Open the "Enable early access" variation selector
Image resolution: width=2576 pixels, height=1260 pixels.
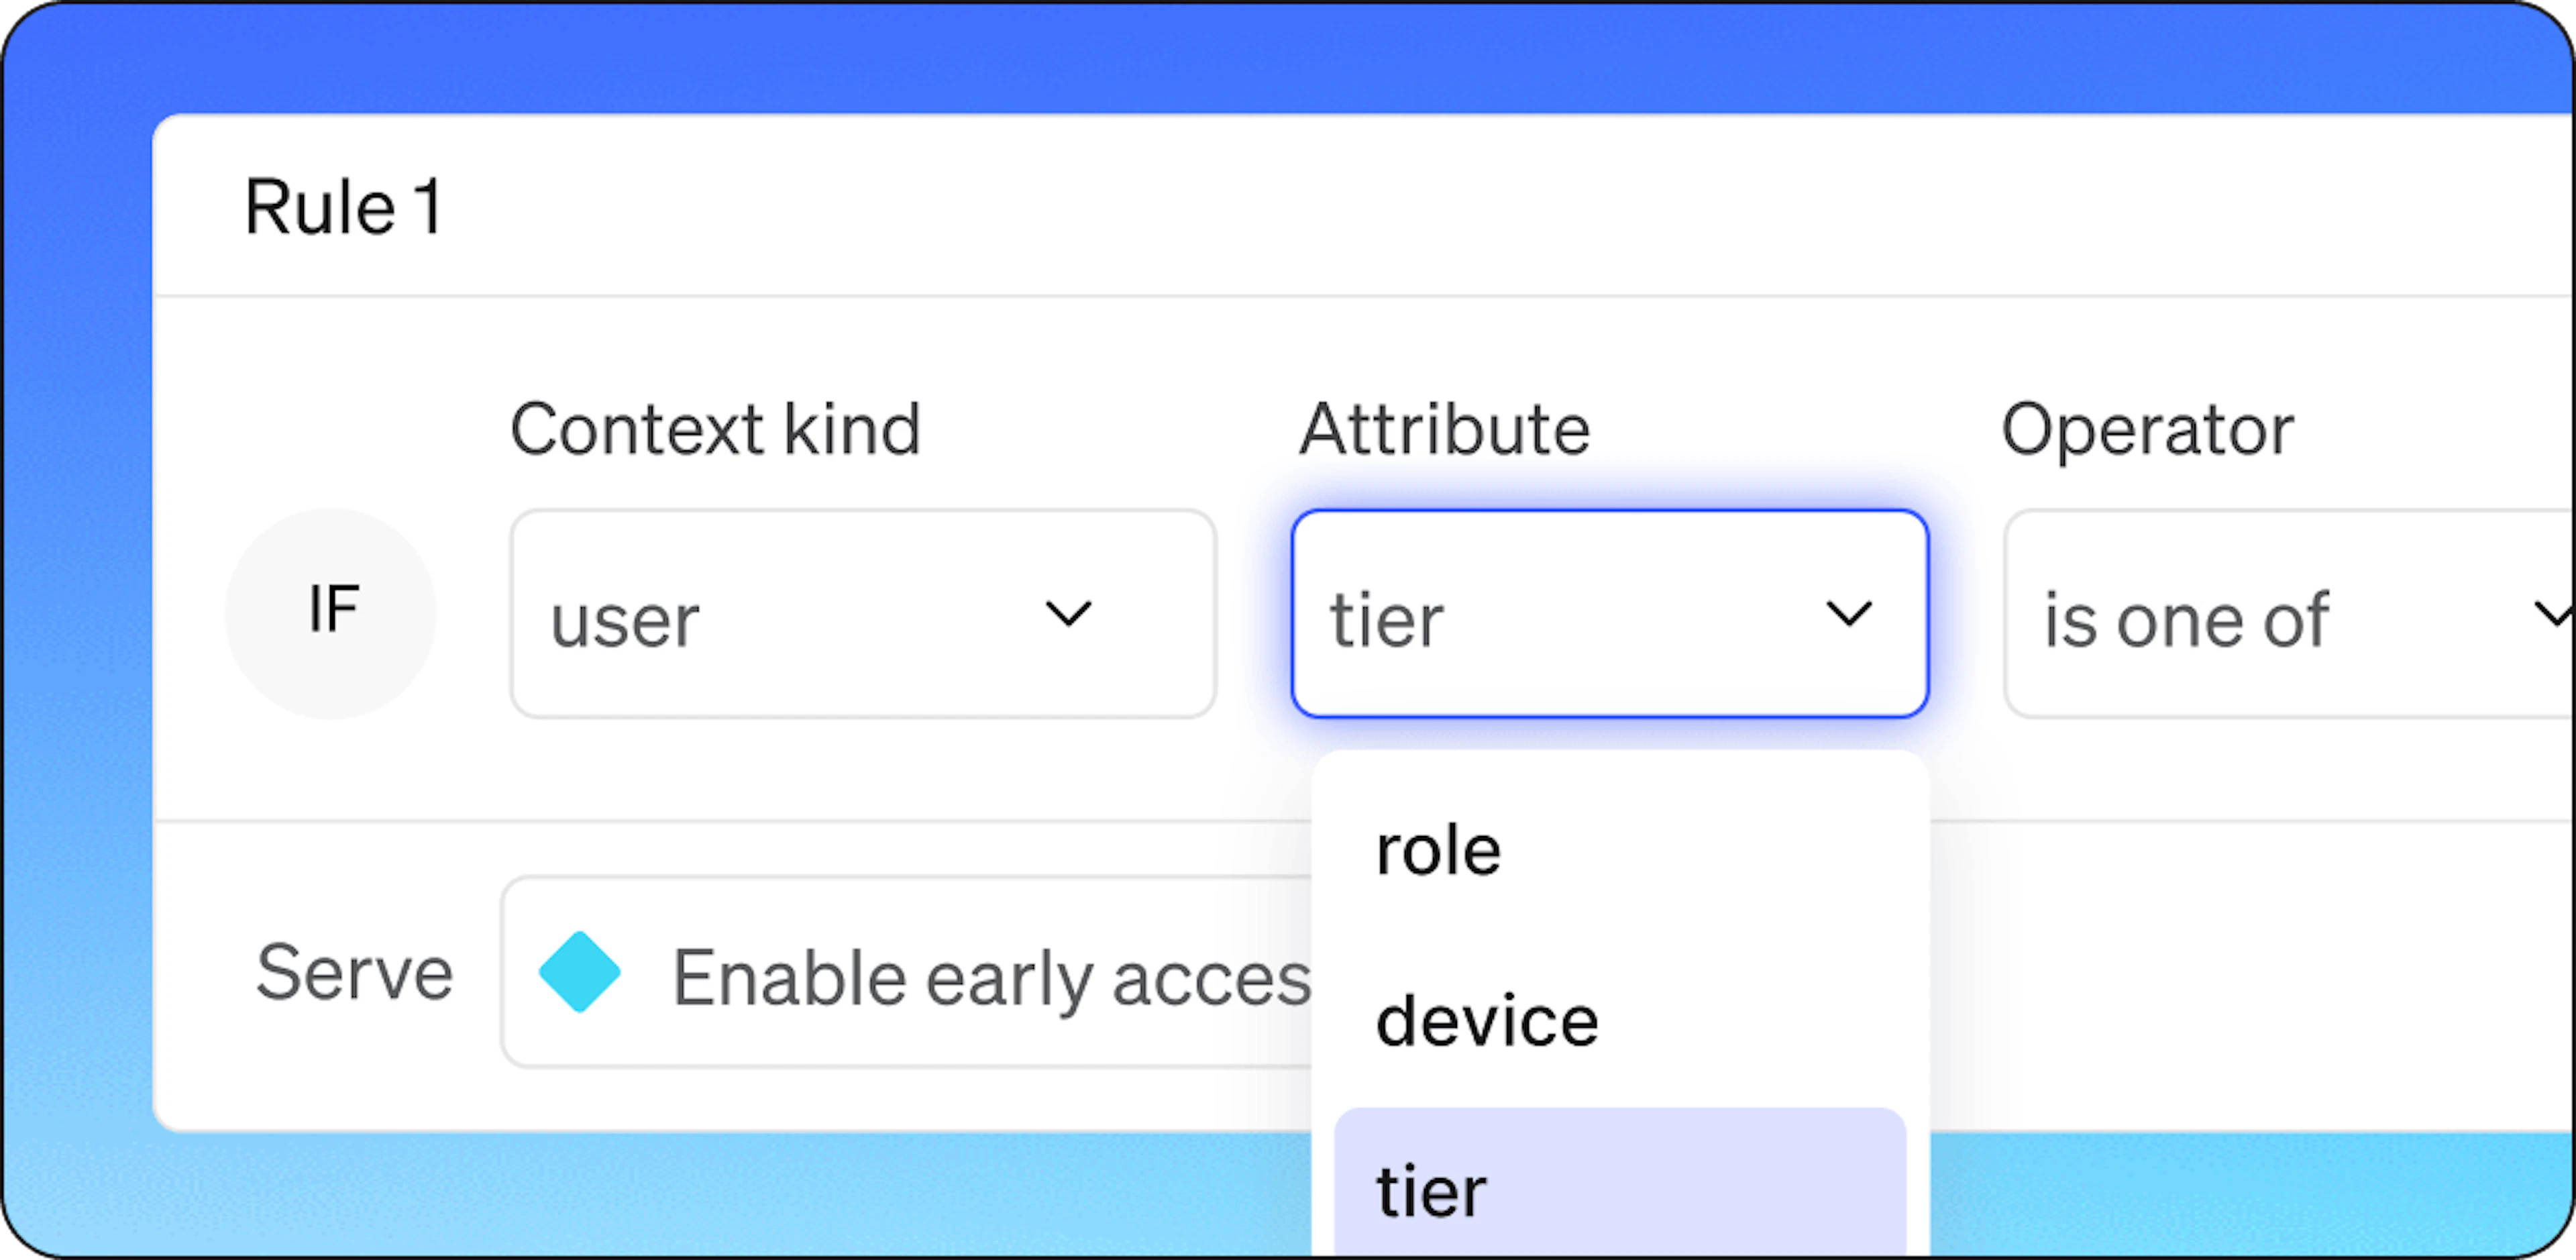(906, 973)
